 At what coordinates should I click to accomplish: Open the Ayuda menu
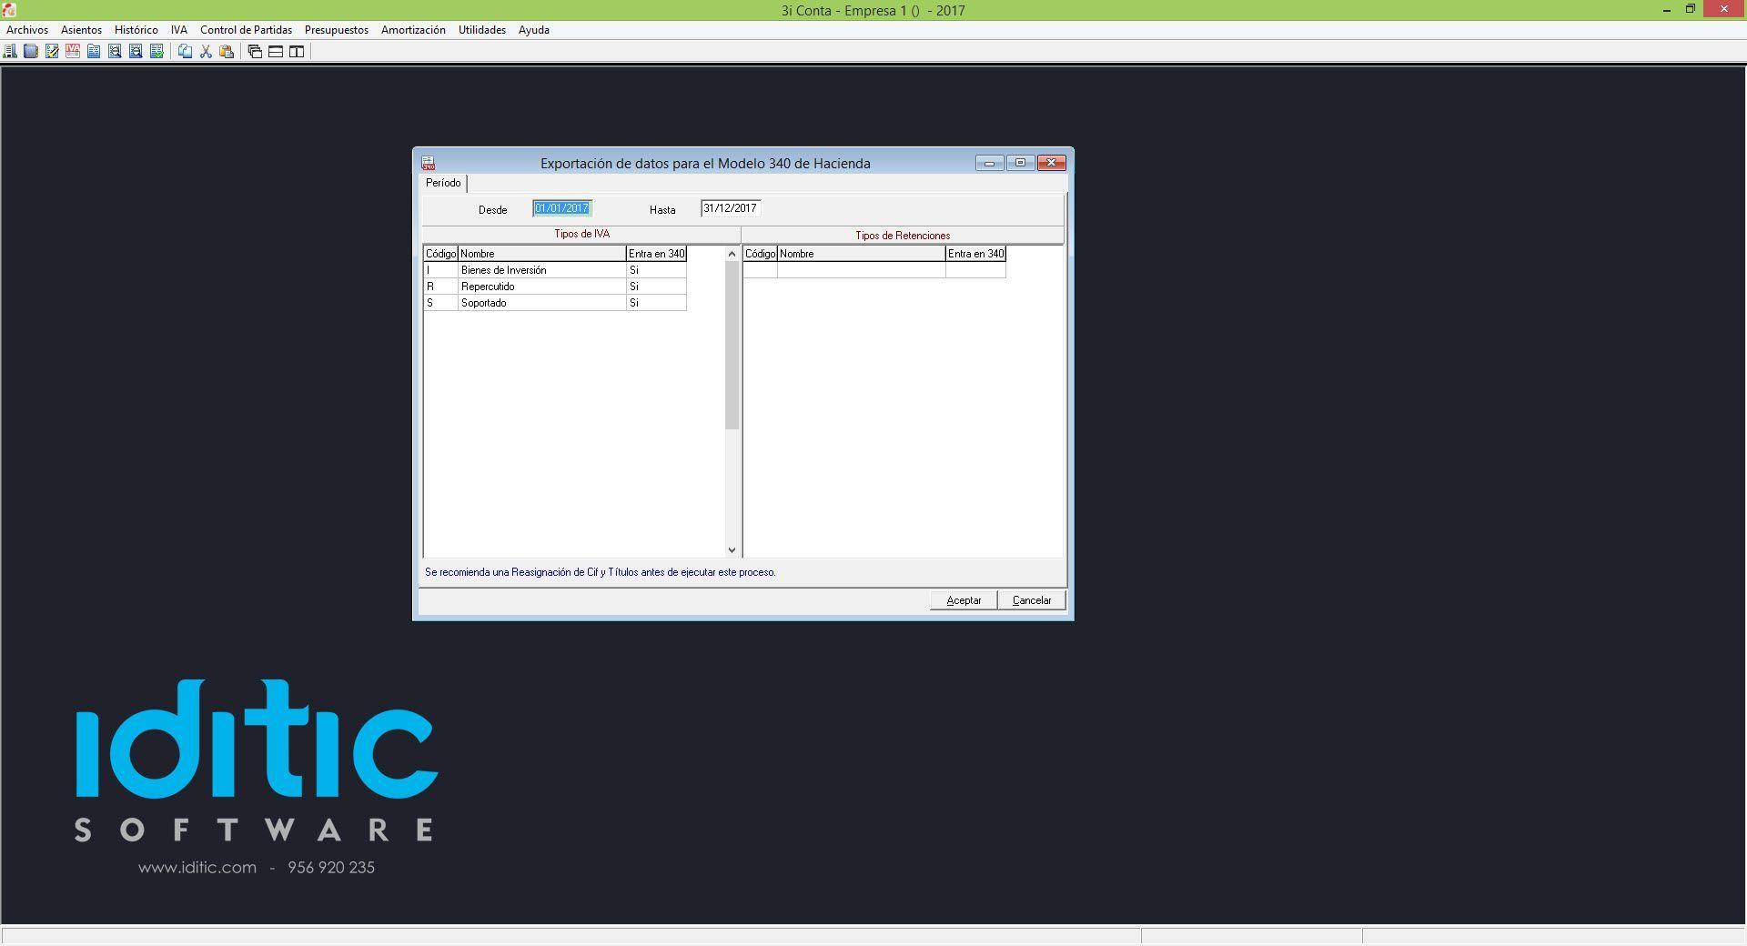point(533,30)
